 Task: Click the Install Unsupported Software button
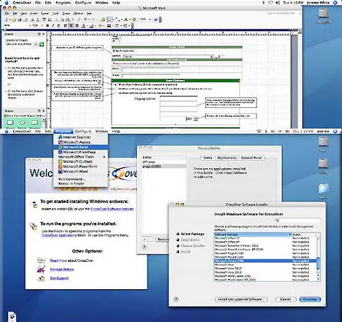pos(241,299)
